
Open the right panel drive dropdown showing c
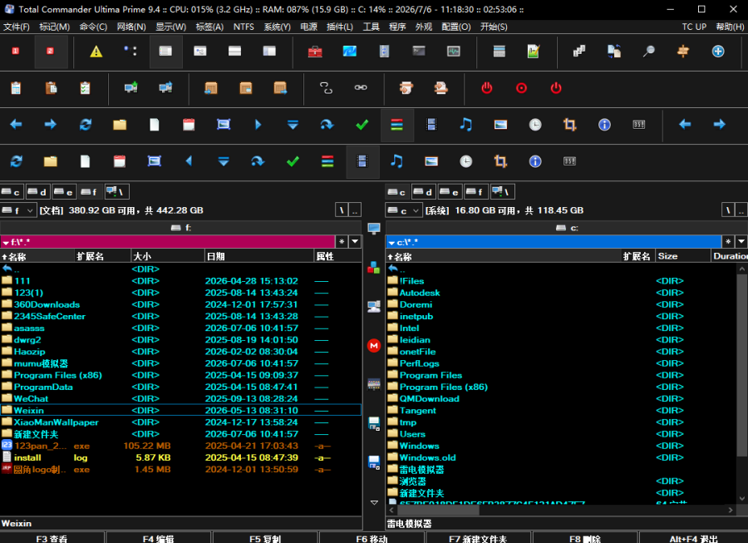[405, 210]
